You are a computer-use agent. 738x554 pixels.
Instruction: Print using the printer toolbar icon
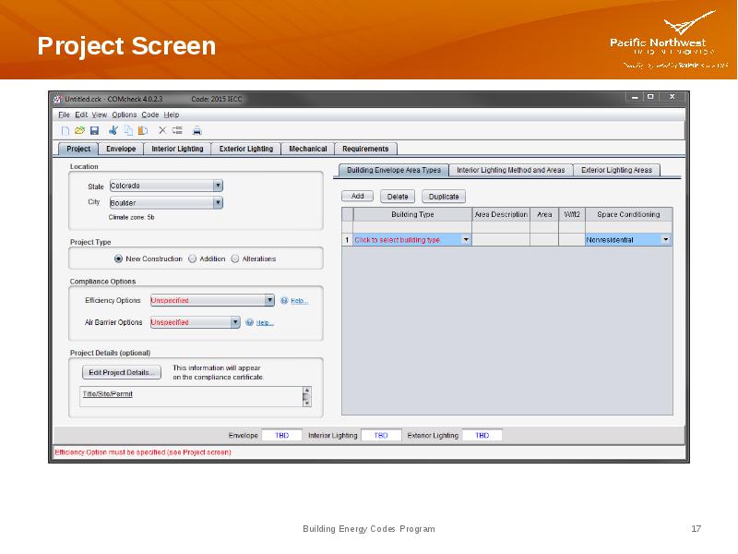coord(197,130)
